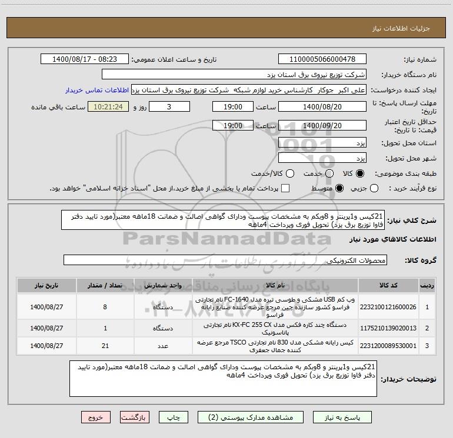Click the buyer organization name field
Image resolution: width=453 pixels, height=438 pixels.
click(x=234, y=75)
